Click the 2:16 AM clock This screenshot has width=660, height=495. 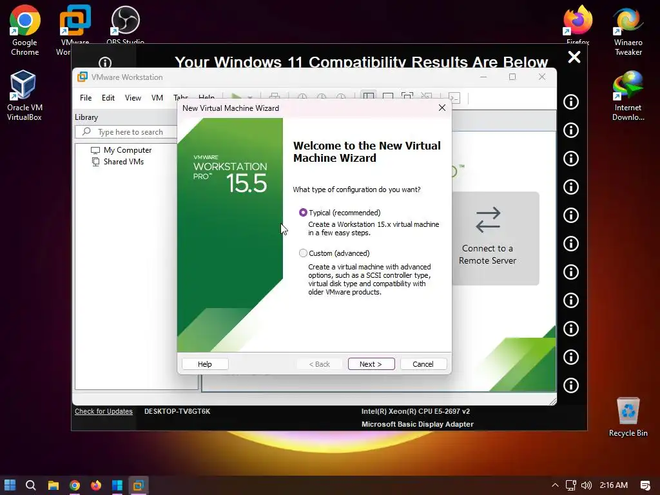point(614,485)
